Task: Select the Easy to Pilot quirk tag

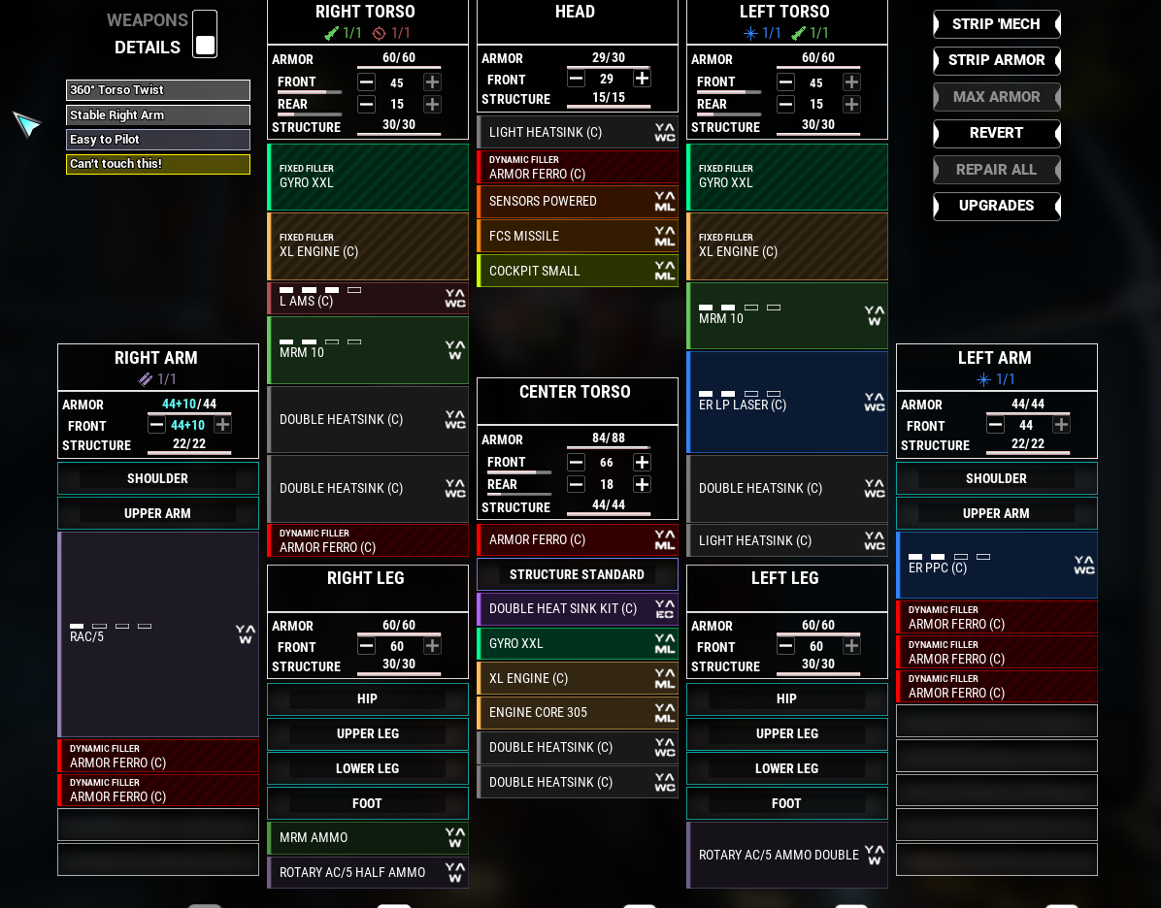Action: 157,139
